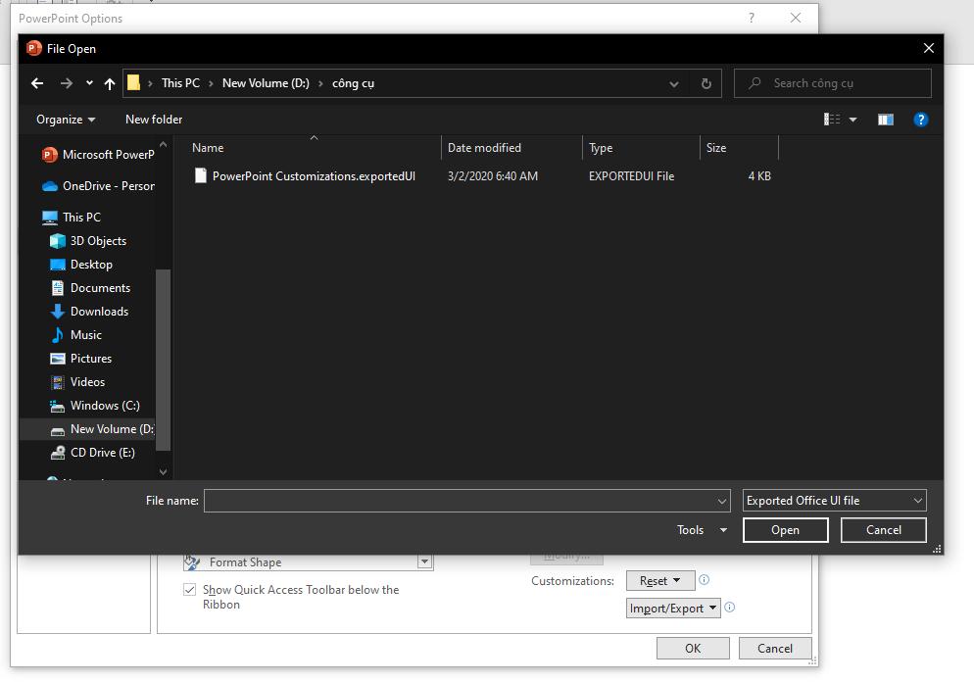
Task: Expand the Exported Office UI file type dropdown
Action: pos(834,501)
